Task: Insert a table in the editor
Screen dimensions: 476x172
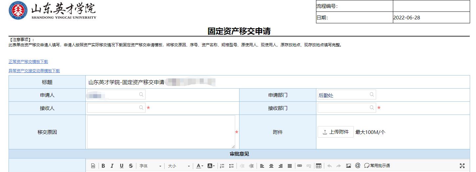Action: click(x=318, y=166)
